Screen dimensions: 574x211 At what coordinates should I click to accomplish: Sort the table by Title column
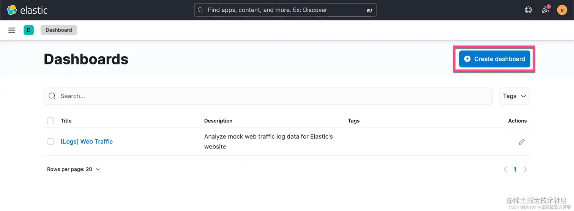[66, 121]
